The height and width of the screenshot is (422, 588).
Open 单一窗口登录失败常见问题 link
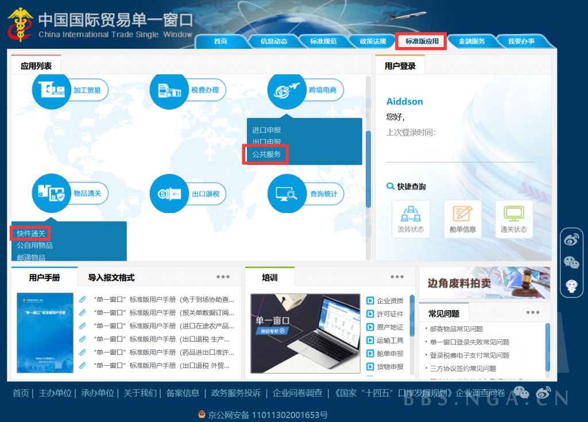[470, 342]
